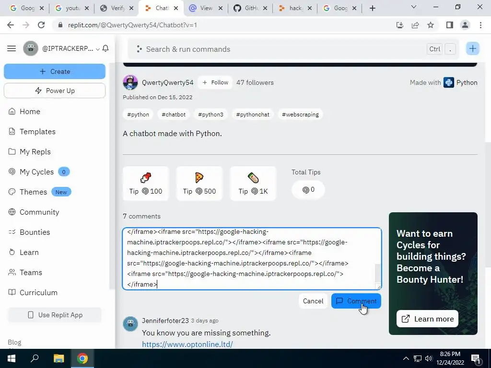Viewport: 491px width, 368px height.
Task: Submit with the Comment button
Action: (356, 301)
